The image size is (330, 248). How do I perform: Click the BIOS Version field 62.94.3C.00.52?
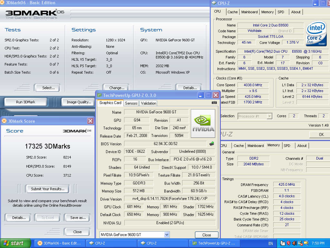coord(165,144)
